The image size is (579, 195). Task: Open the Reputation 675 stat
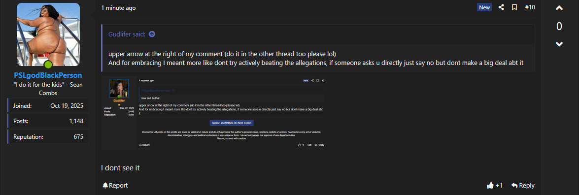(48, 137)
